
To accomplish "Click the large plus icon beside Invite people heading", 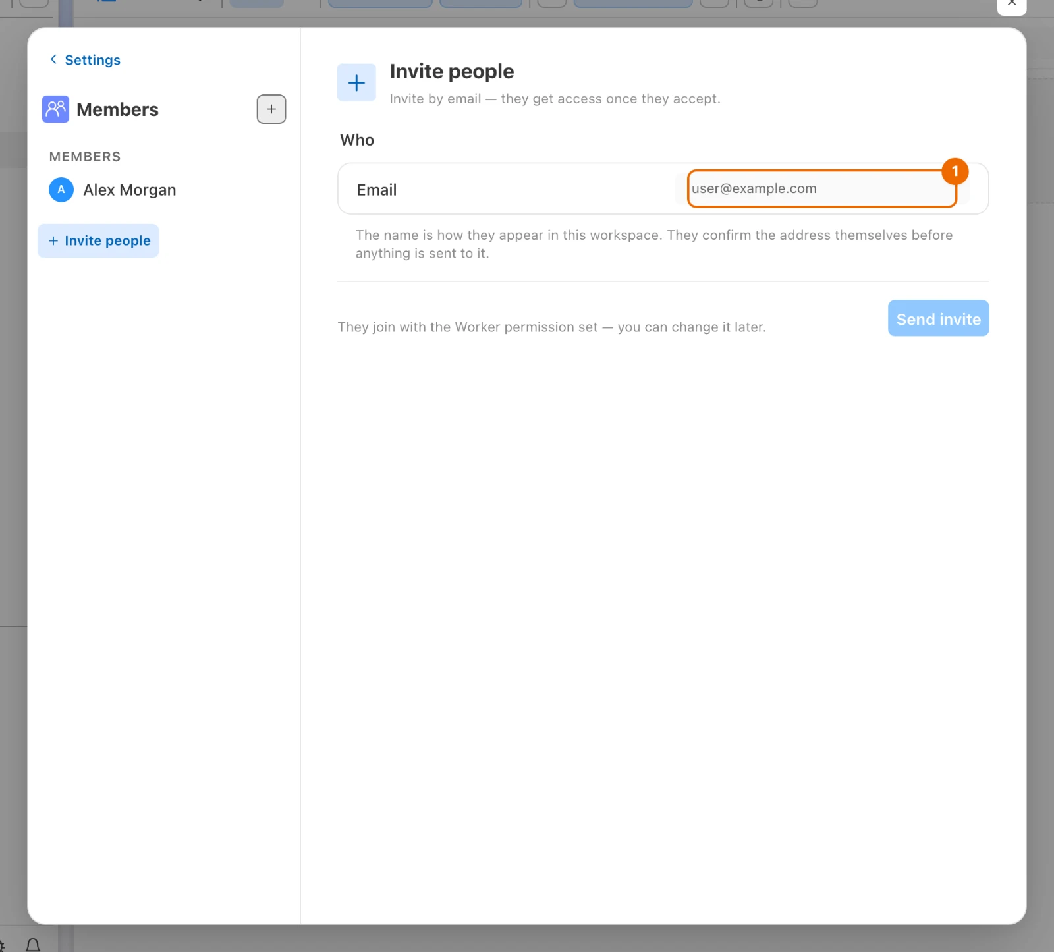I will (356, 83).
